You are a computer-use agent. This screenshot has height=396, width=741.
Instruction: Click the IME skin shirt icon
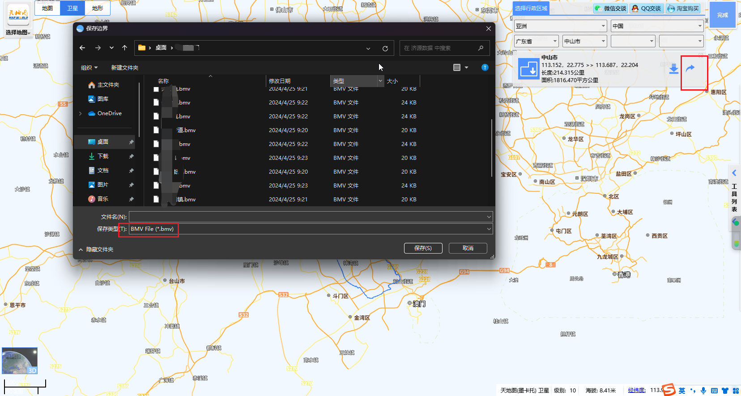[x=725, y=391]
